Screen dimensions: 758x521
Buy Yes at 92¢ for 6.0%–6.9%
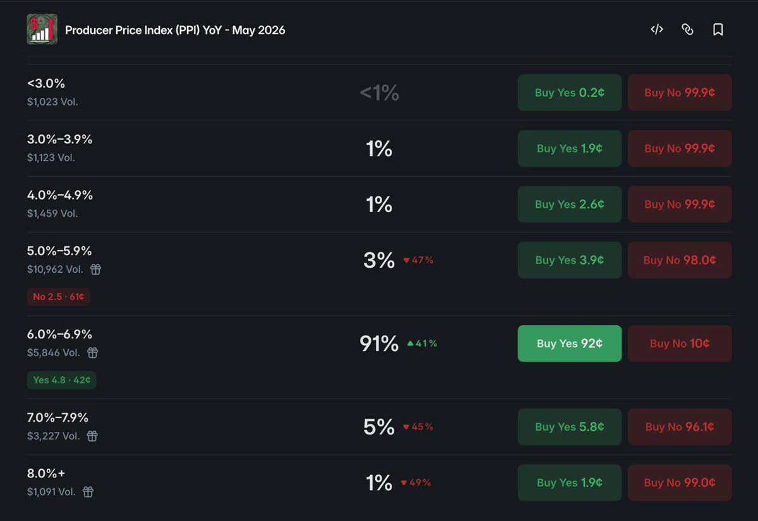pyautogui.click(x=570, y=344)
